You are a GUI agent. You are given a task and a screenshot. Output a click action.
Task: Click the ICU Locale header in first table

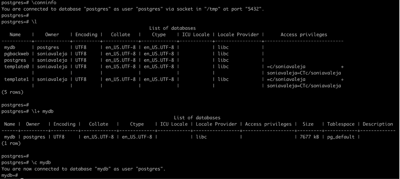(x=196, y=35)
